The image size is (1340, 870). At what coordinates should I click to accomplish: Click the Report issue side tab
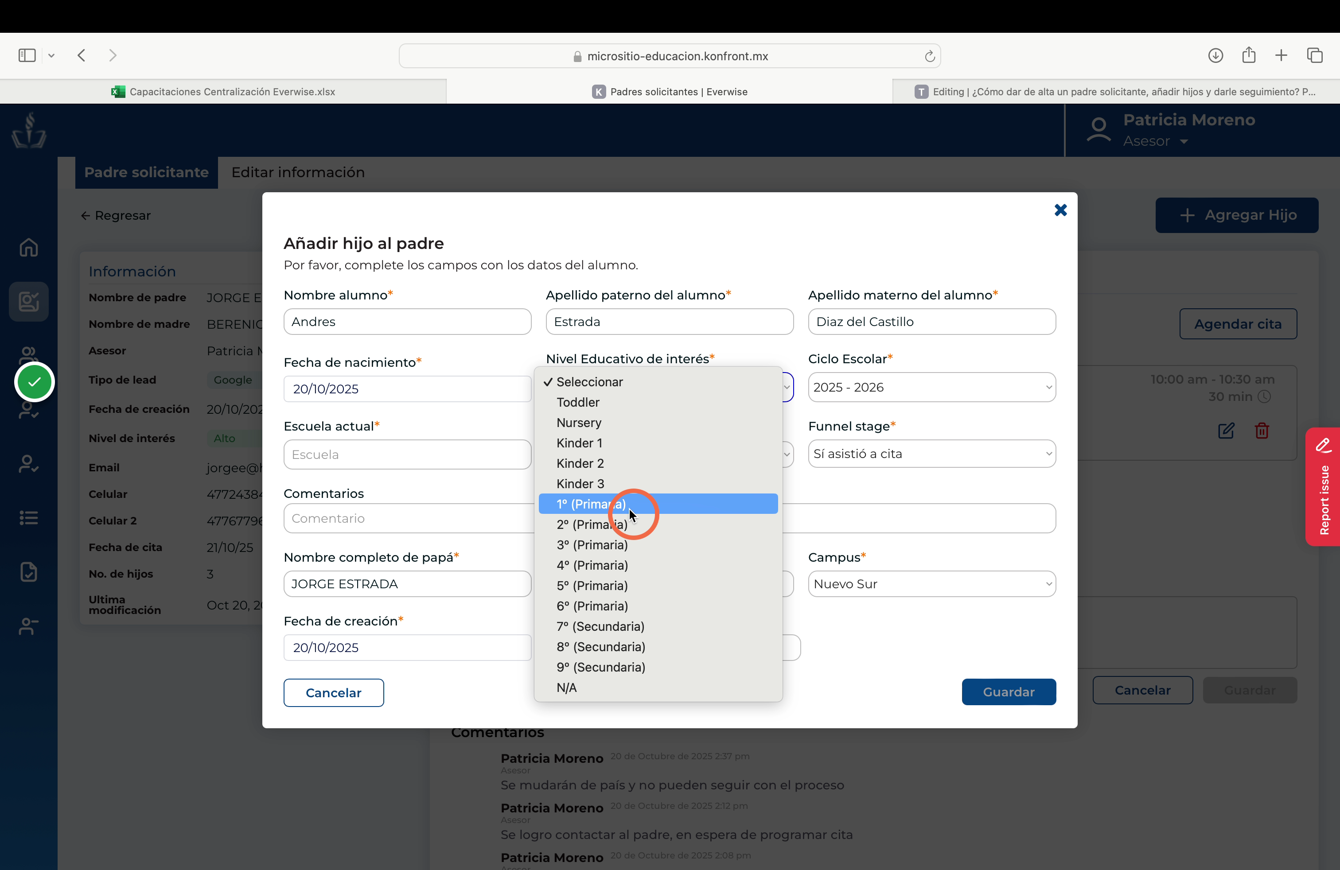click(x=1323, y=487)
